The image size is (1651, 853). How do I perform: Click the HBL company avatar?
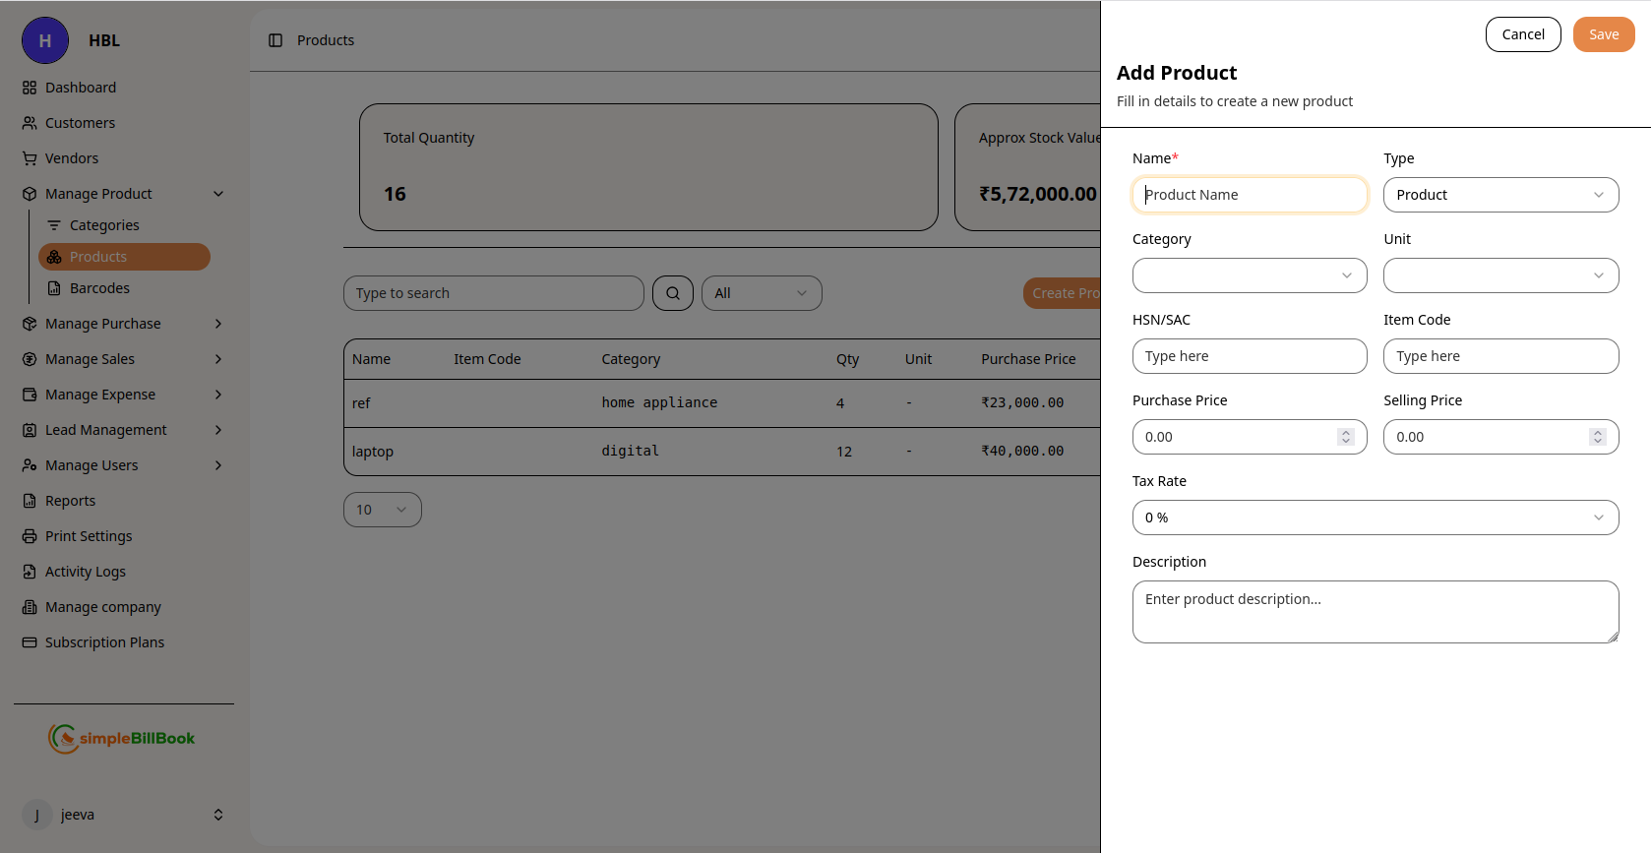point(45,40)
